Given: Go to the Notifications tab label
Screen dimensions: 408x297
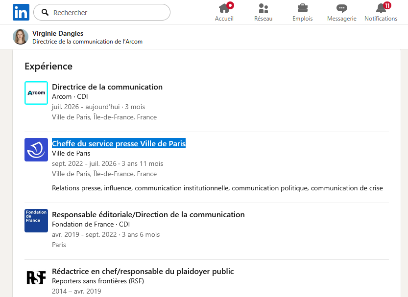Looking at the screenshot, I should coord(381,19).
